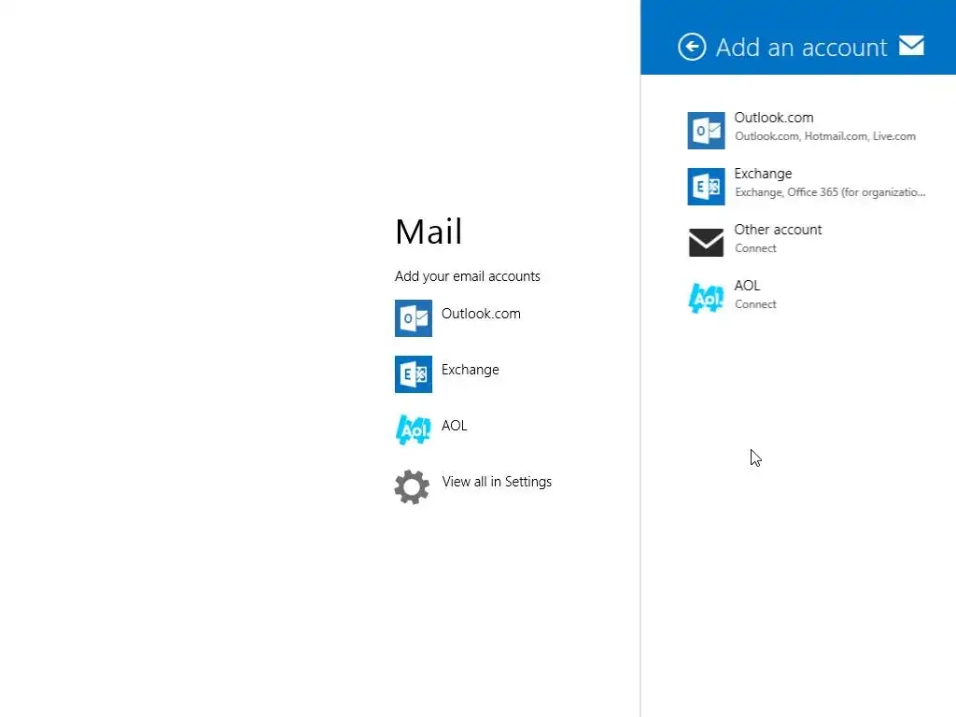Click 'Connect' under AOL in panel
The image size is (956, 717).
(755, 304)
